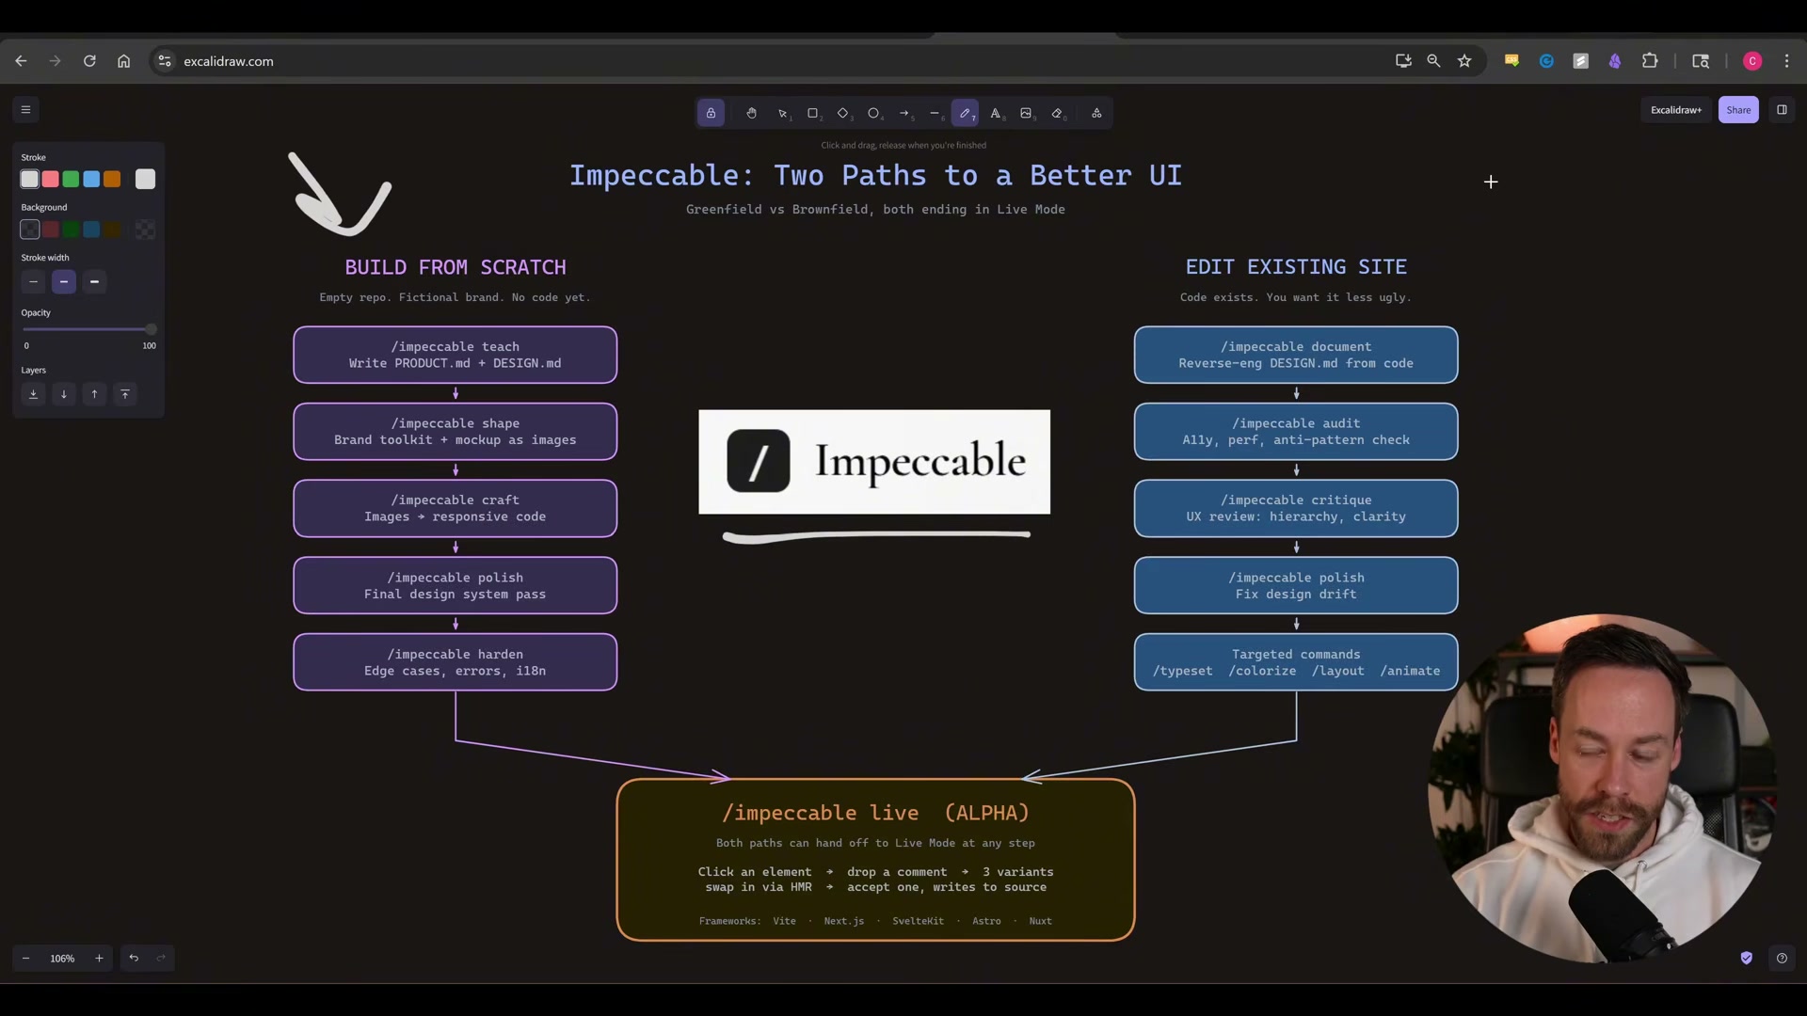Pick the blue stroke color swatch
Viewport: 1807px width, 1016px height.
pos(91,179)
